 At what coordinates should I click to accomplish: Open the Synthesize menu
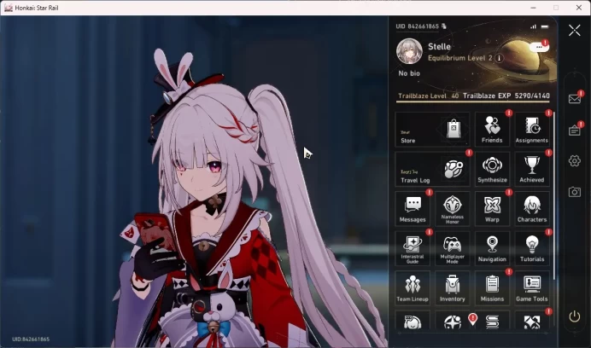pyautogui.click(x=492, y=169)
